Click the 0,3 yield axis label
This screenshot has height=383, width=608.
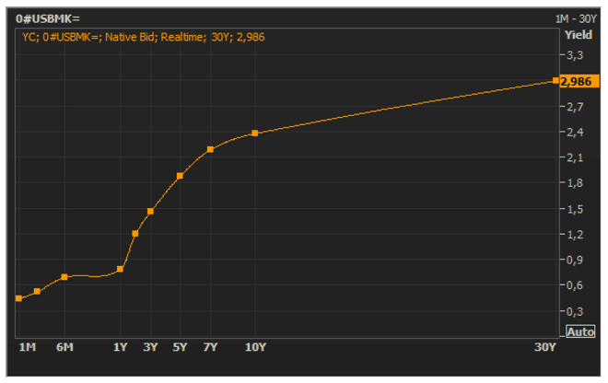575,311
